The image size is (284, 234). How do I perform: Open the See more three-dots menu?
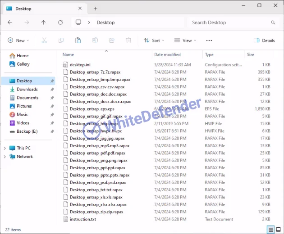click(x=209, y=40)
